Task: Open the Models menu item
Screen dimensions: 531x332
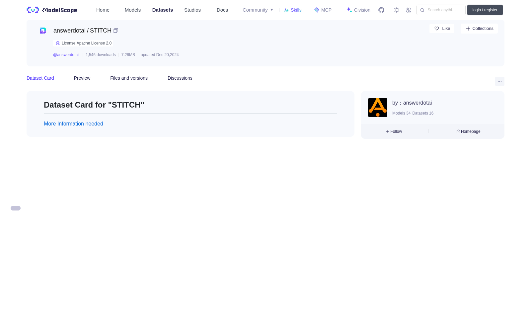Action: point(133,10)
